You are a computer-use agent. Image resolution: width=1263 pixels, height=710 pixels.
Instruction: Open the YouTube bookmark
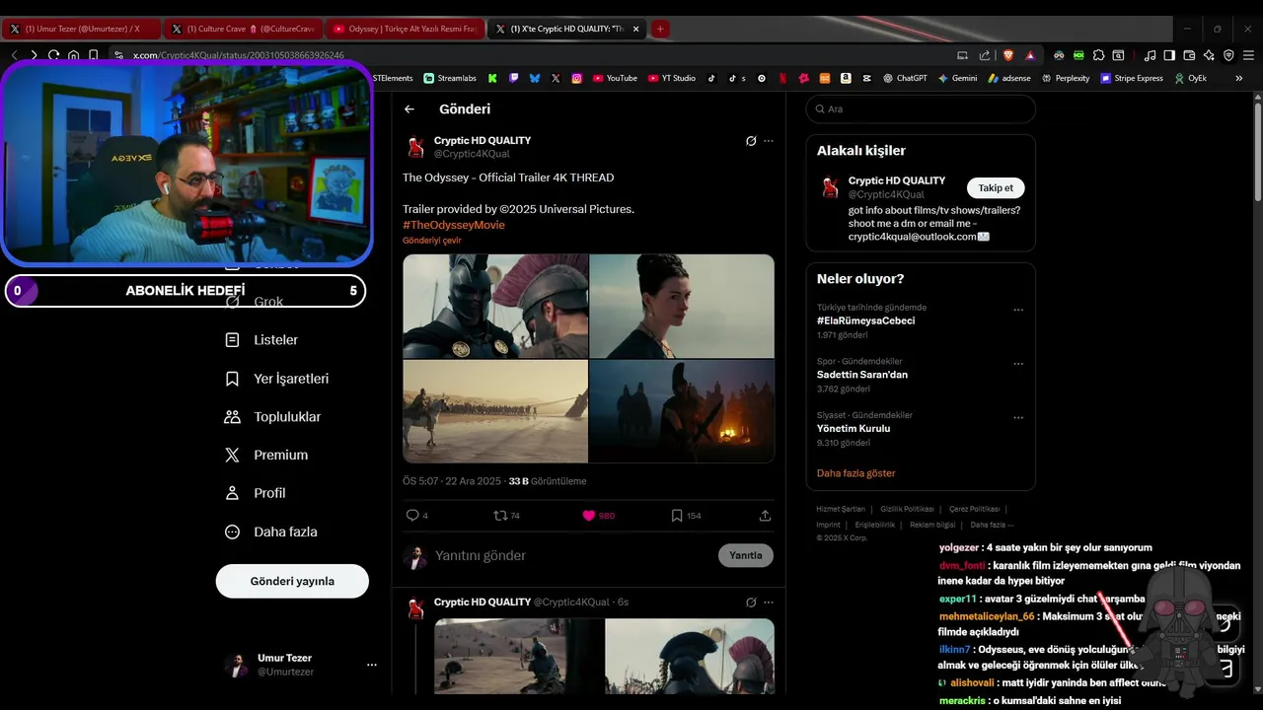[x=615, y=78]
